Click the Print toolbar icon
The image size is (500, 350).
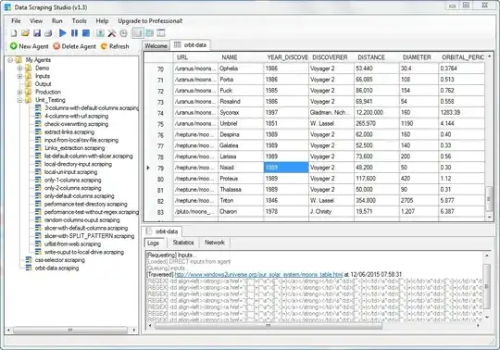(48, 33)
